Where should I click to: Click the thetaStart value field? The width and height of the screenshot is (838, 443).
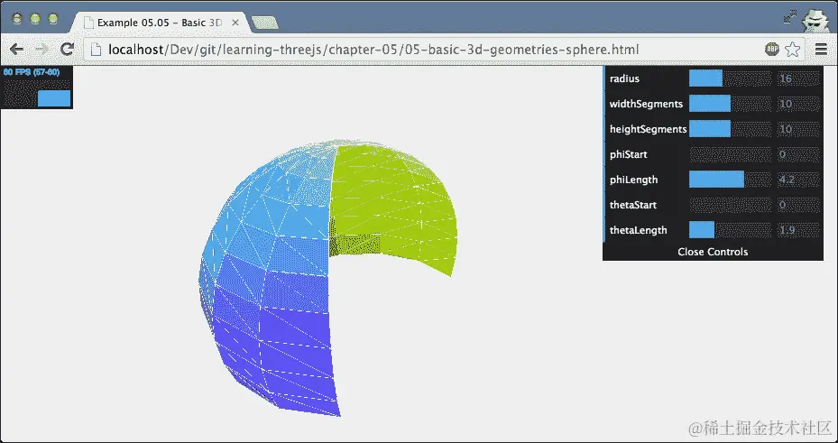[798, 205]
